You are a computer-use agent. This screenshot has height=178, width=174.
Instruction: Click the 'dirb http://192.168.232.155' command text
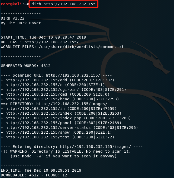click(x=63, y=4)
